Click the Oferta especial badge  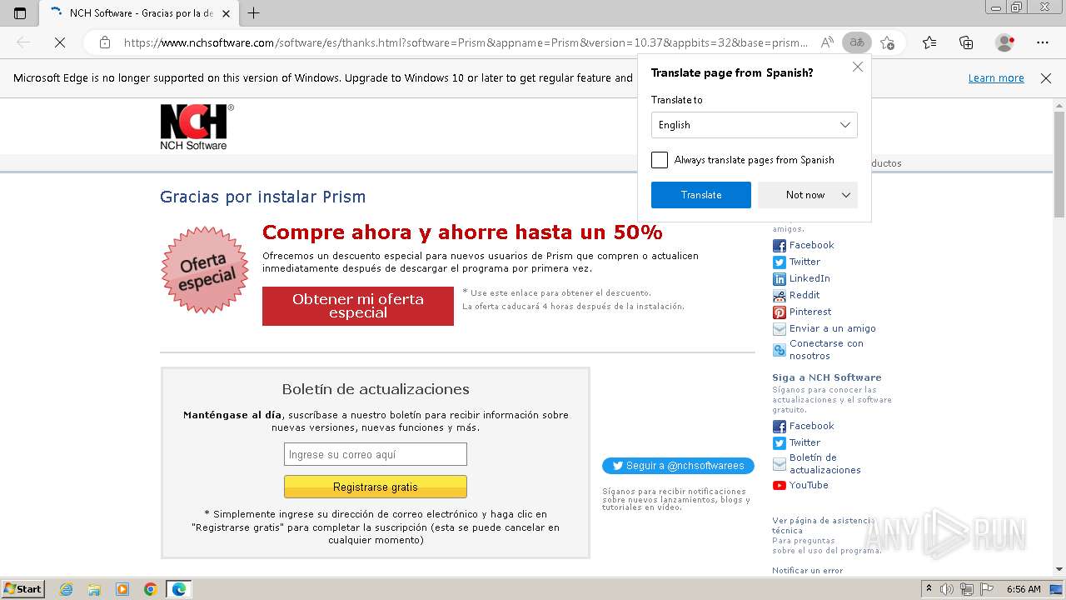coord(204,270)
